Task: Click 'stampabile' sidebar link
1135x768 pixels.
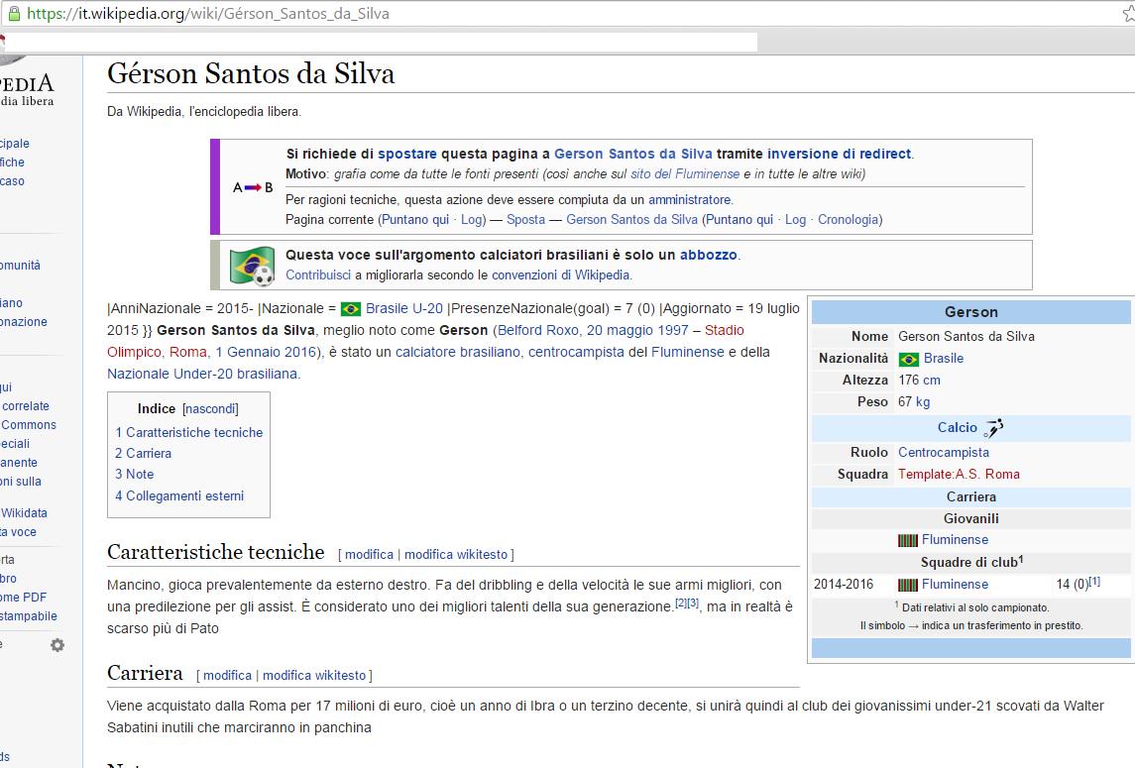Action: pyautogui.click(x=28, y=616)
